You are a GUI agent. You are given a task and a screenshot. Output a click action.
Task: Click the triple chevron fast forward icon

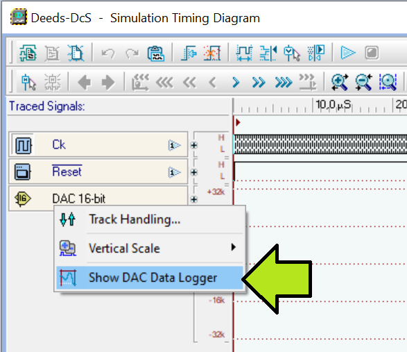tap(284, 83)
